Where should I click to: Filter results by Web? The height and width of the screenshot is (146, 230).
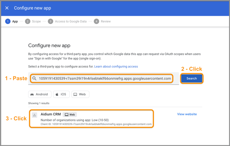coord(80,94)
